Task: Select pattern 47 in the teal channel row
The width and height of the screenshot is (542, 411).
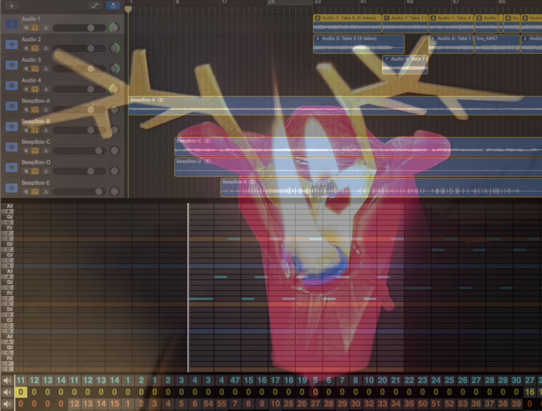Action: pyautogui.click(x=235, y=380)
